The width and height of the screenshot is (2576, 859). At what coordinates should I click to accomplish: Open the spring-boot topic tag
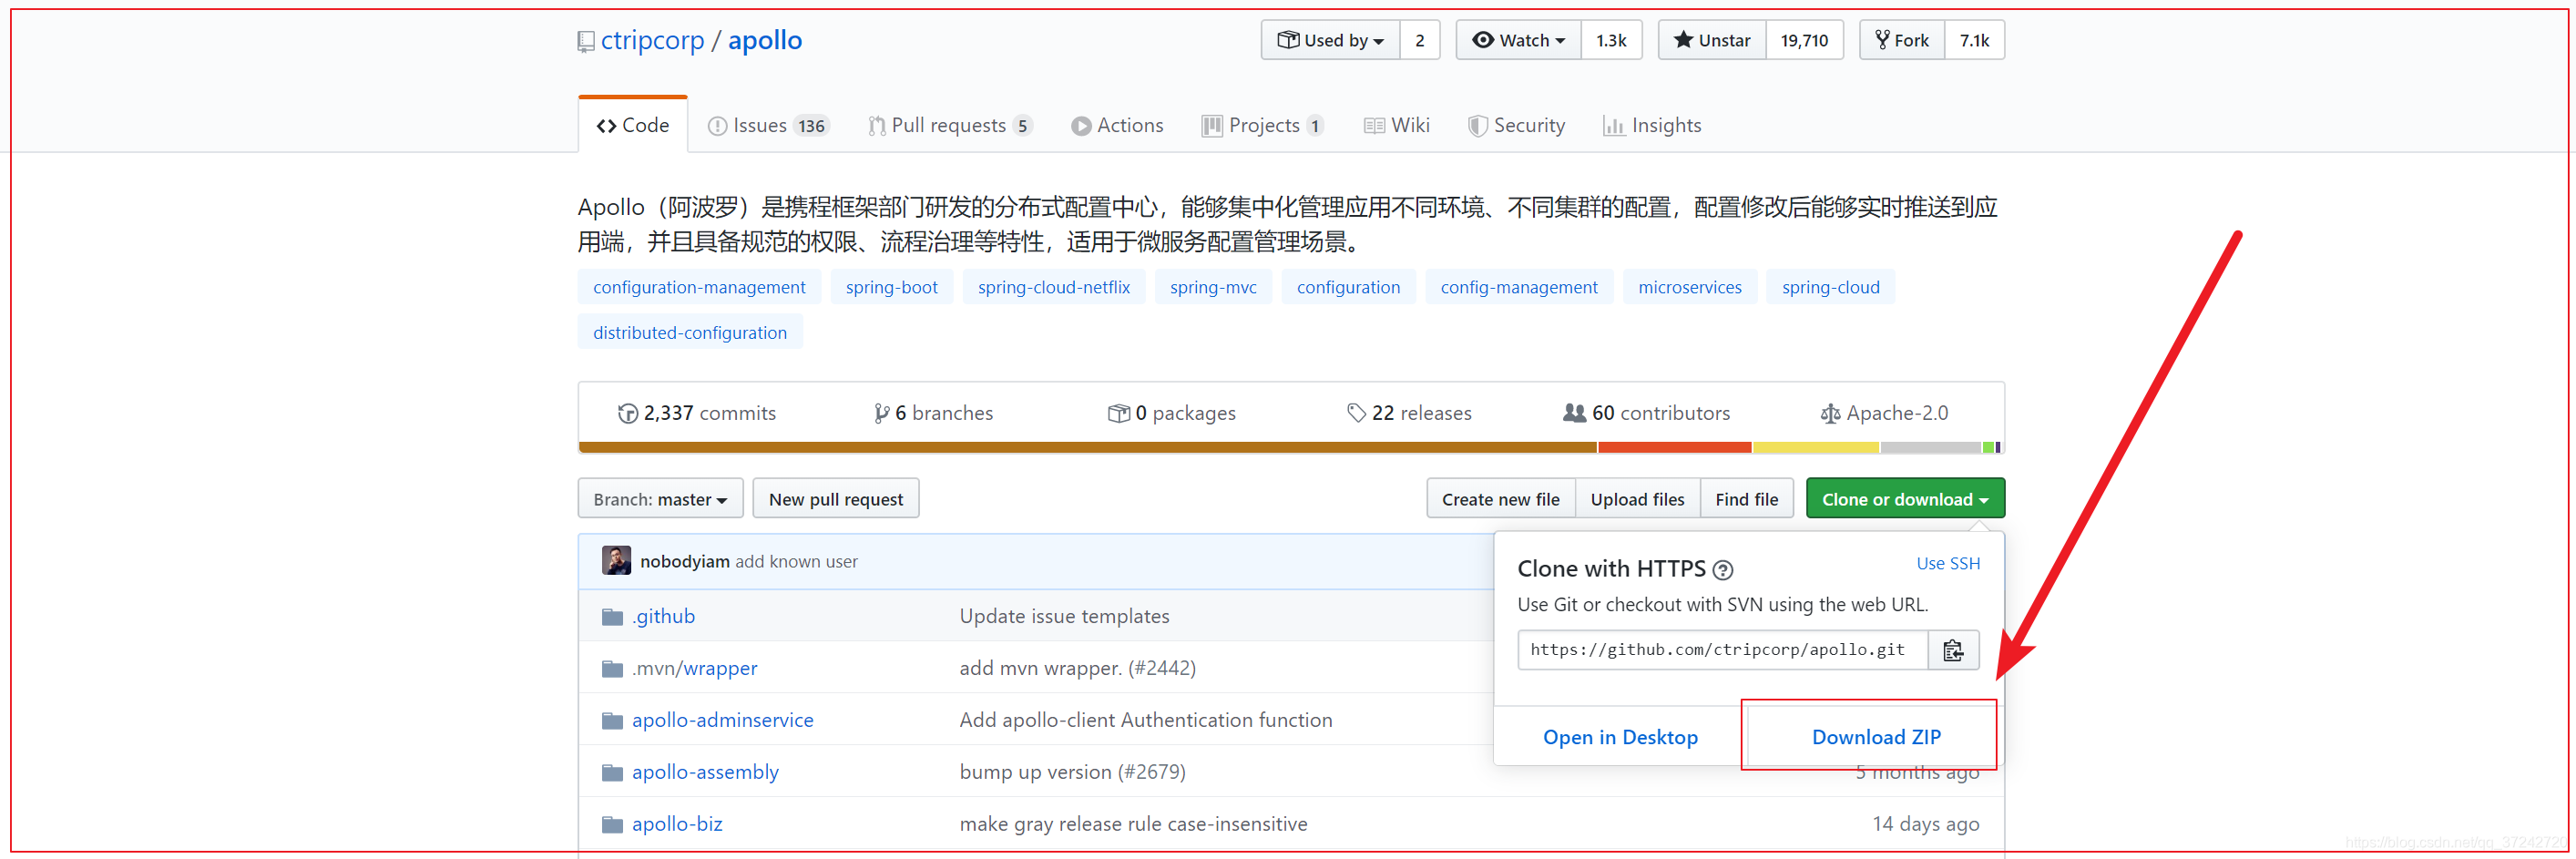(x=891, y=287)
